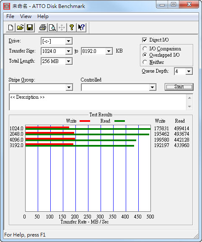Open Total Length dropdown 256 MB
The width and height of the screenshot is (202, 242).
pos(68,61)
